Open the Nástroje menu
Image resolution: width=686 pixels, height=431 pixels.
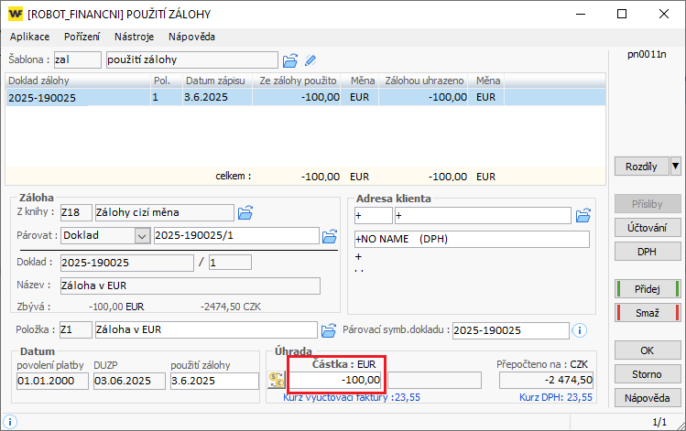click(x=134, y=37)
